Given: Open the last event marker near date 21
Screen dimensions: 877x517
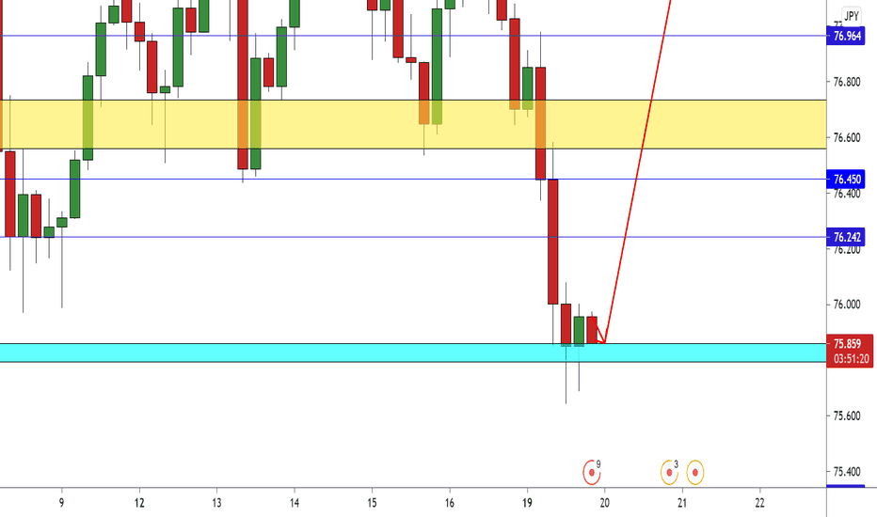Looking at the screenshot, I should click(695, 473).
